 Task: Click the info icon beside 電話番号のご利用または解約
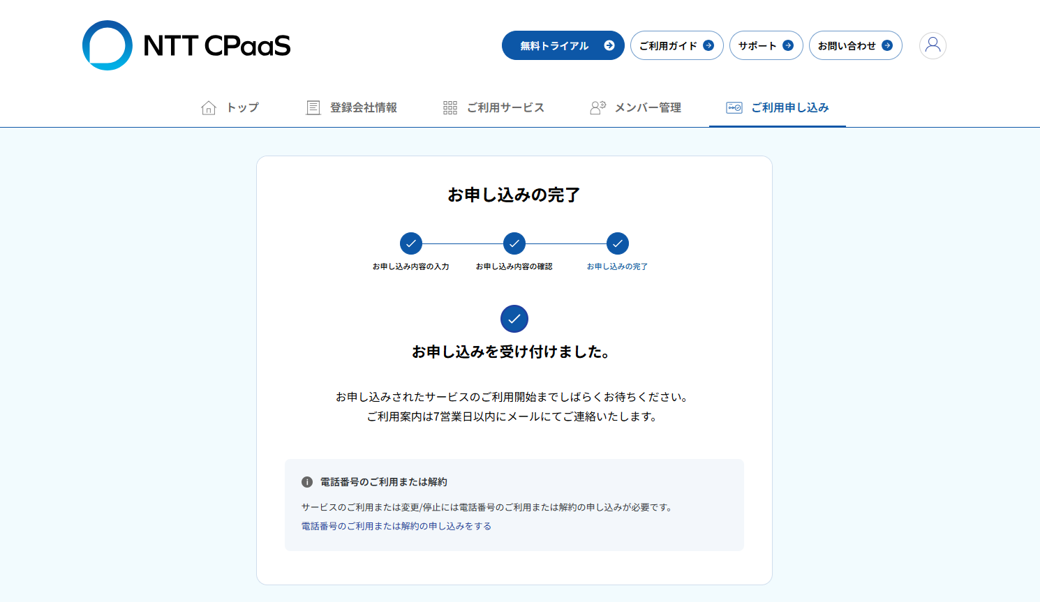tap(307, 482)
